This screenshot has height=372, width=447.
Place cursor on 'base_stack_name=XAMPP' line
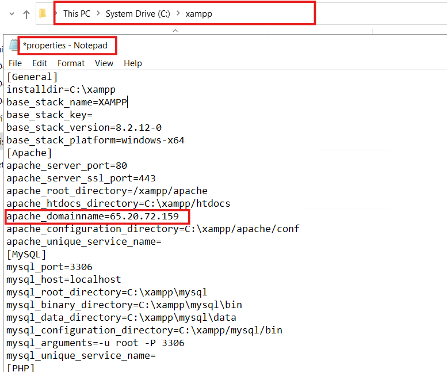tap(67, 102)
